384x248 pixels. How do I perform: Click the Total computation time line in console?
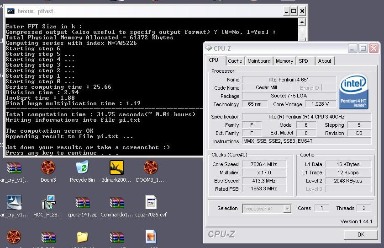(x=100, y=114)
